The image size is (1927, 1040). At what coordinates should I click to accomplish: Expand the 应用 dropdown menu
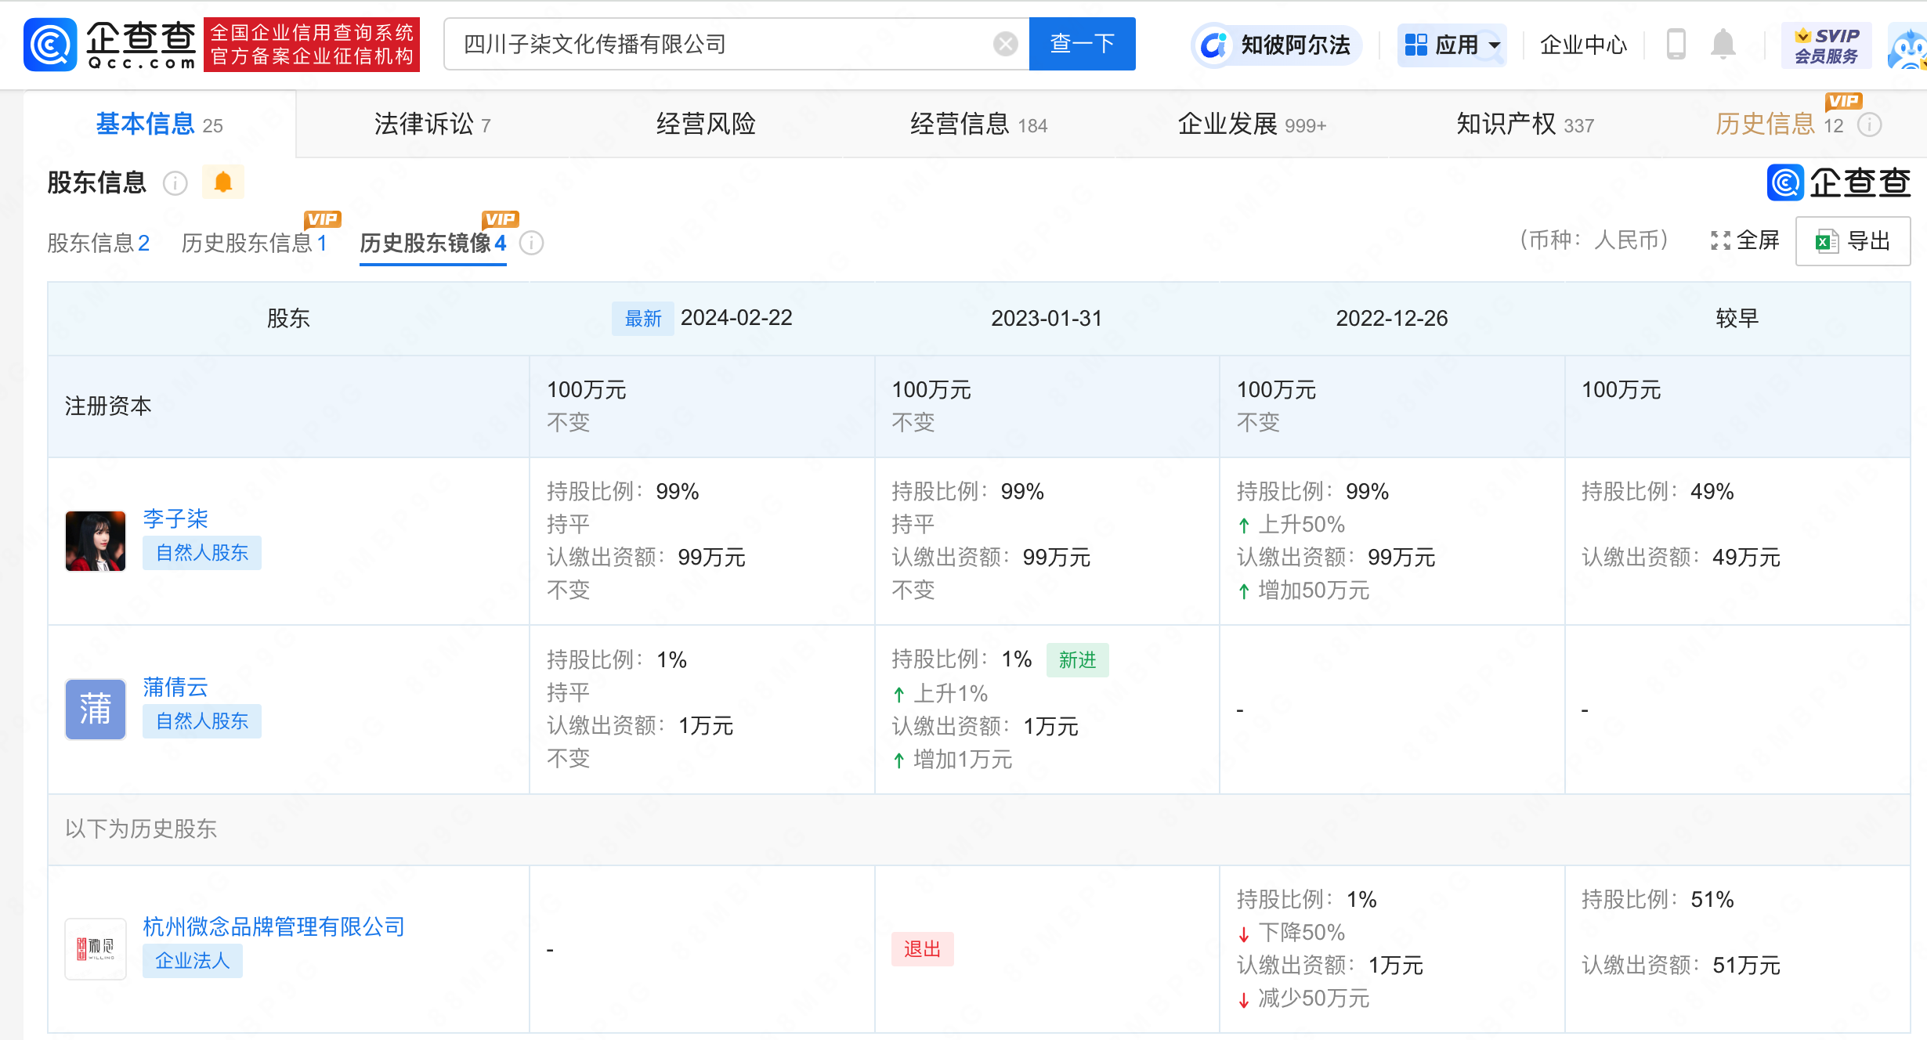(1452, 45)
